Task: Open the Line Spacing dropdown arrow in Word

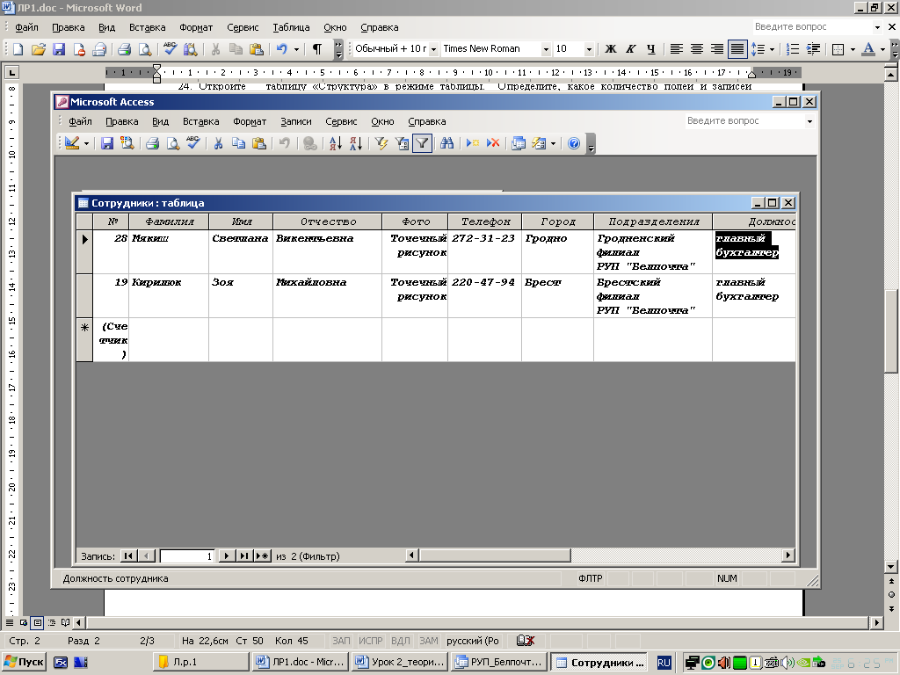Action: (772, 49)
